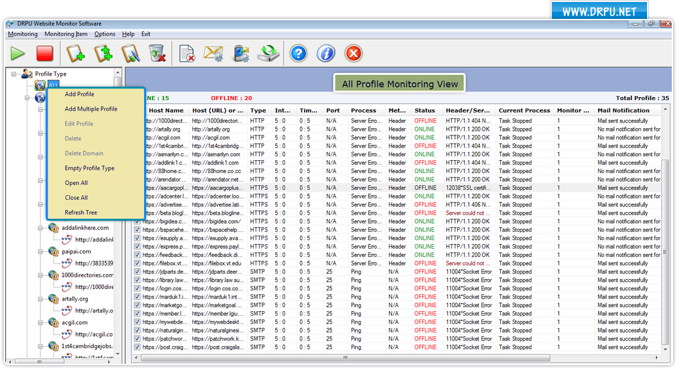Open the Options menu
Viewport: 677px width, 369px height.
point(105,34)
